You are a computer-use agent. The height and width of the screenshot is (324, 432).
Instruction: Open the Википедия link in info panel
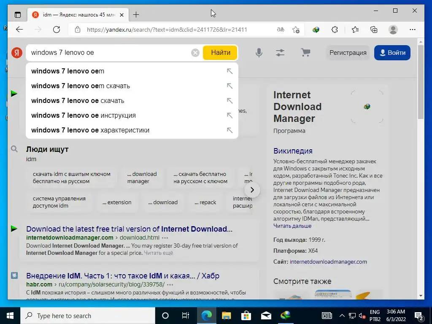293,151
